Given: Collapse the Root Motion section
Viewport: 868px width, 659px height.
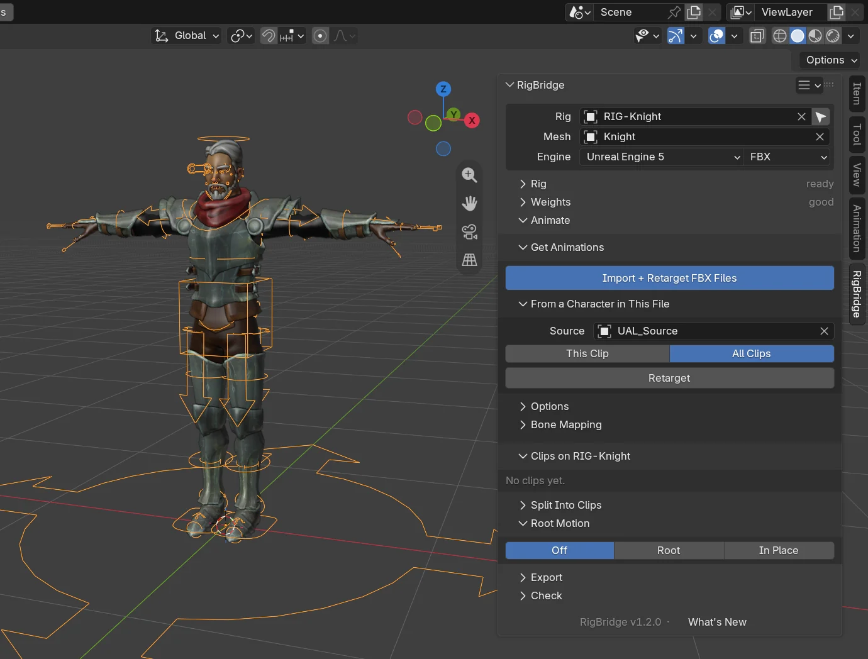Looking at the screenshot, I should click(554, 523).
